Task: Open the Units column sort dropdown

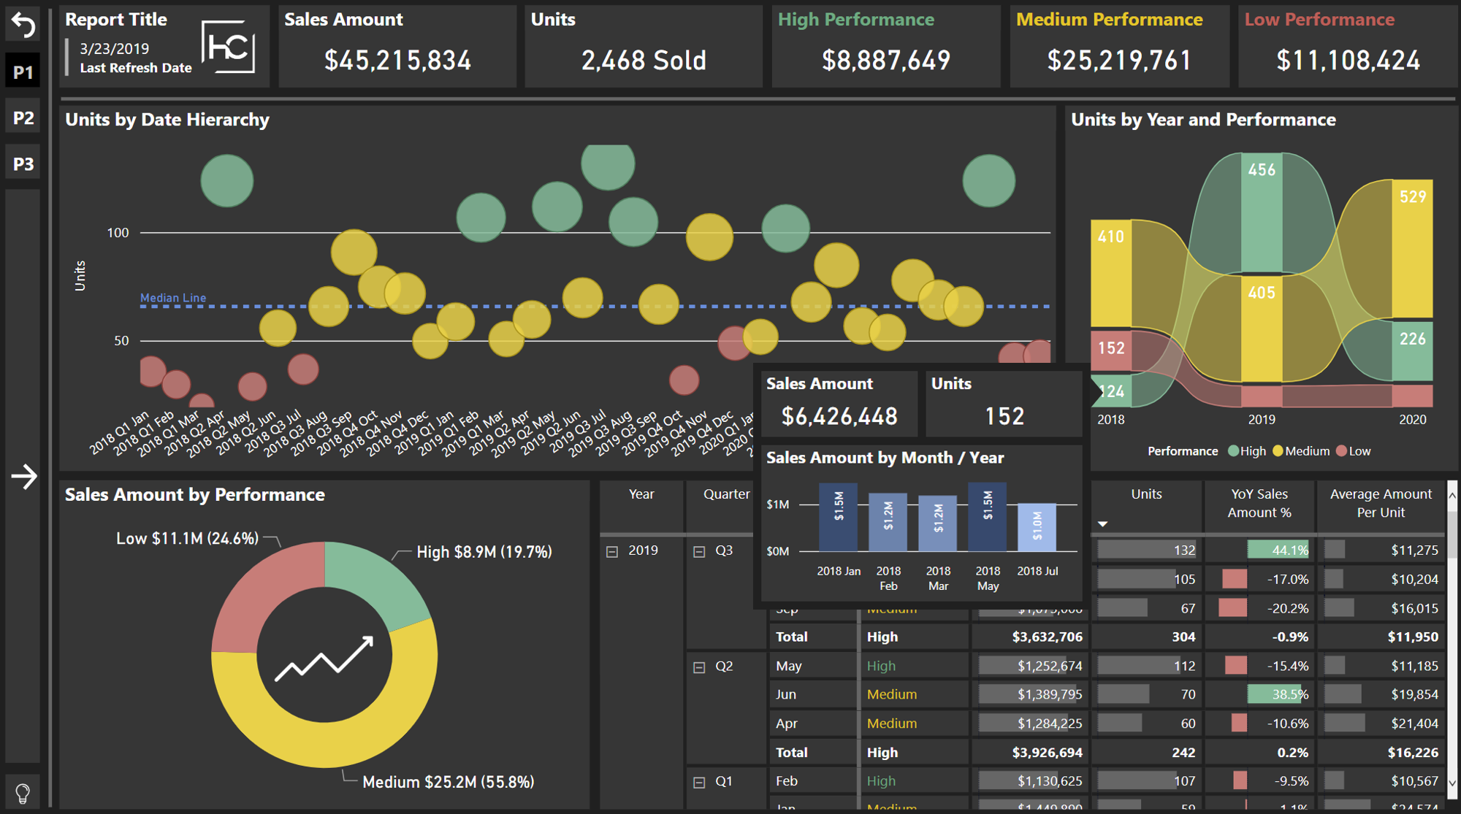Action: point(1102,523)
